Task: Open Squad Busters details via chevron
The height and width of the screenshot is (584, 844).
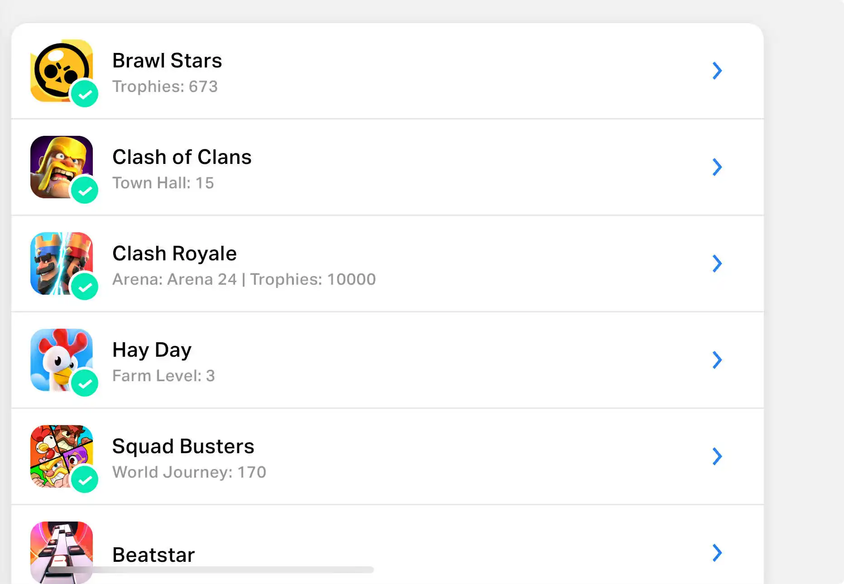Action: (717, 456)
